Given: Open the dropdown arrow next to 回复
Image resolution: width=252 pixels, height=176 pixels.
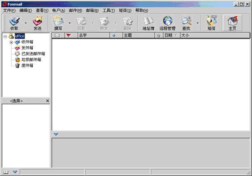Looking at the screenshot, I should click(93, 23).
